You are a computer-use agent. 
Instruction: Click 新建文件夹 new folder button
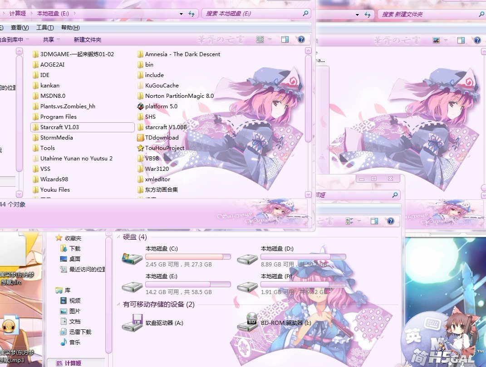(88, 39)
